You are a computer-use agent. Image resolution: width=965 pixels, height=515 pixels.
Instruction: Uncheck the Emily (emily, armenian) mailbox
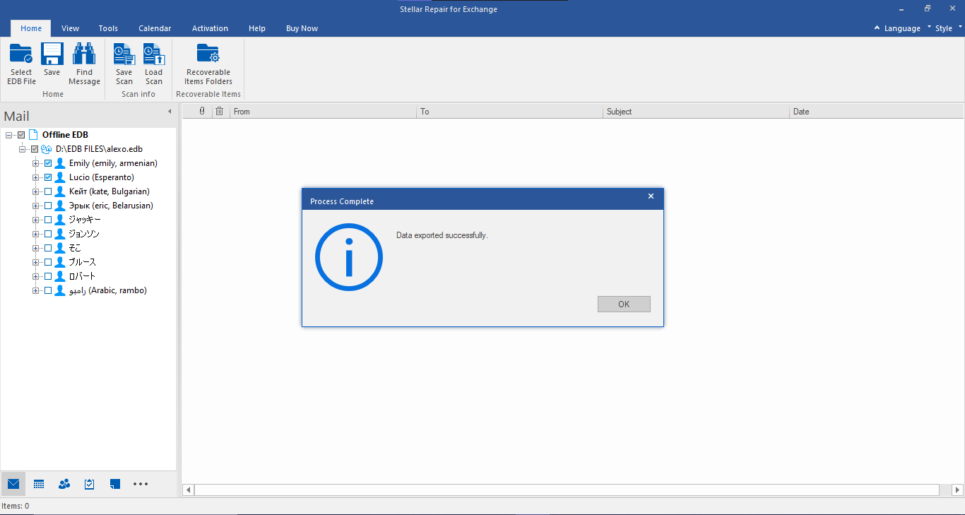[48, 163]
